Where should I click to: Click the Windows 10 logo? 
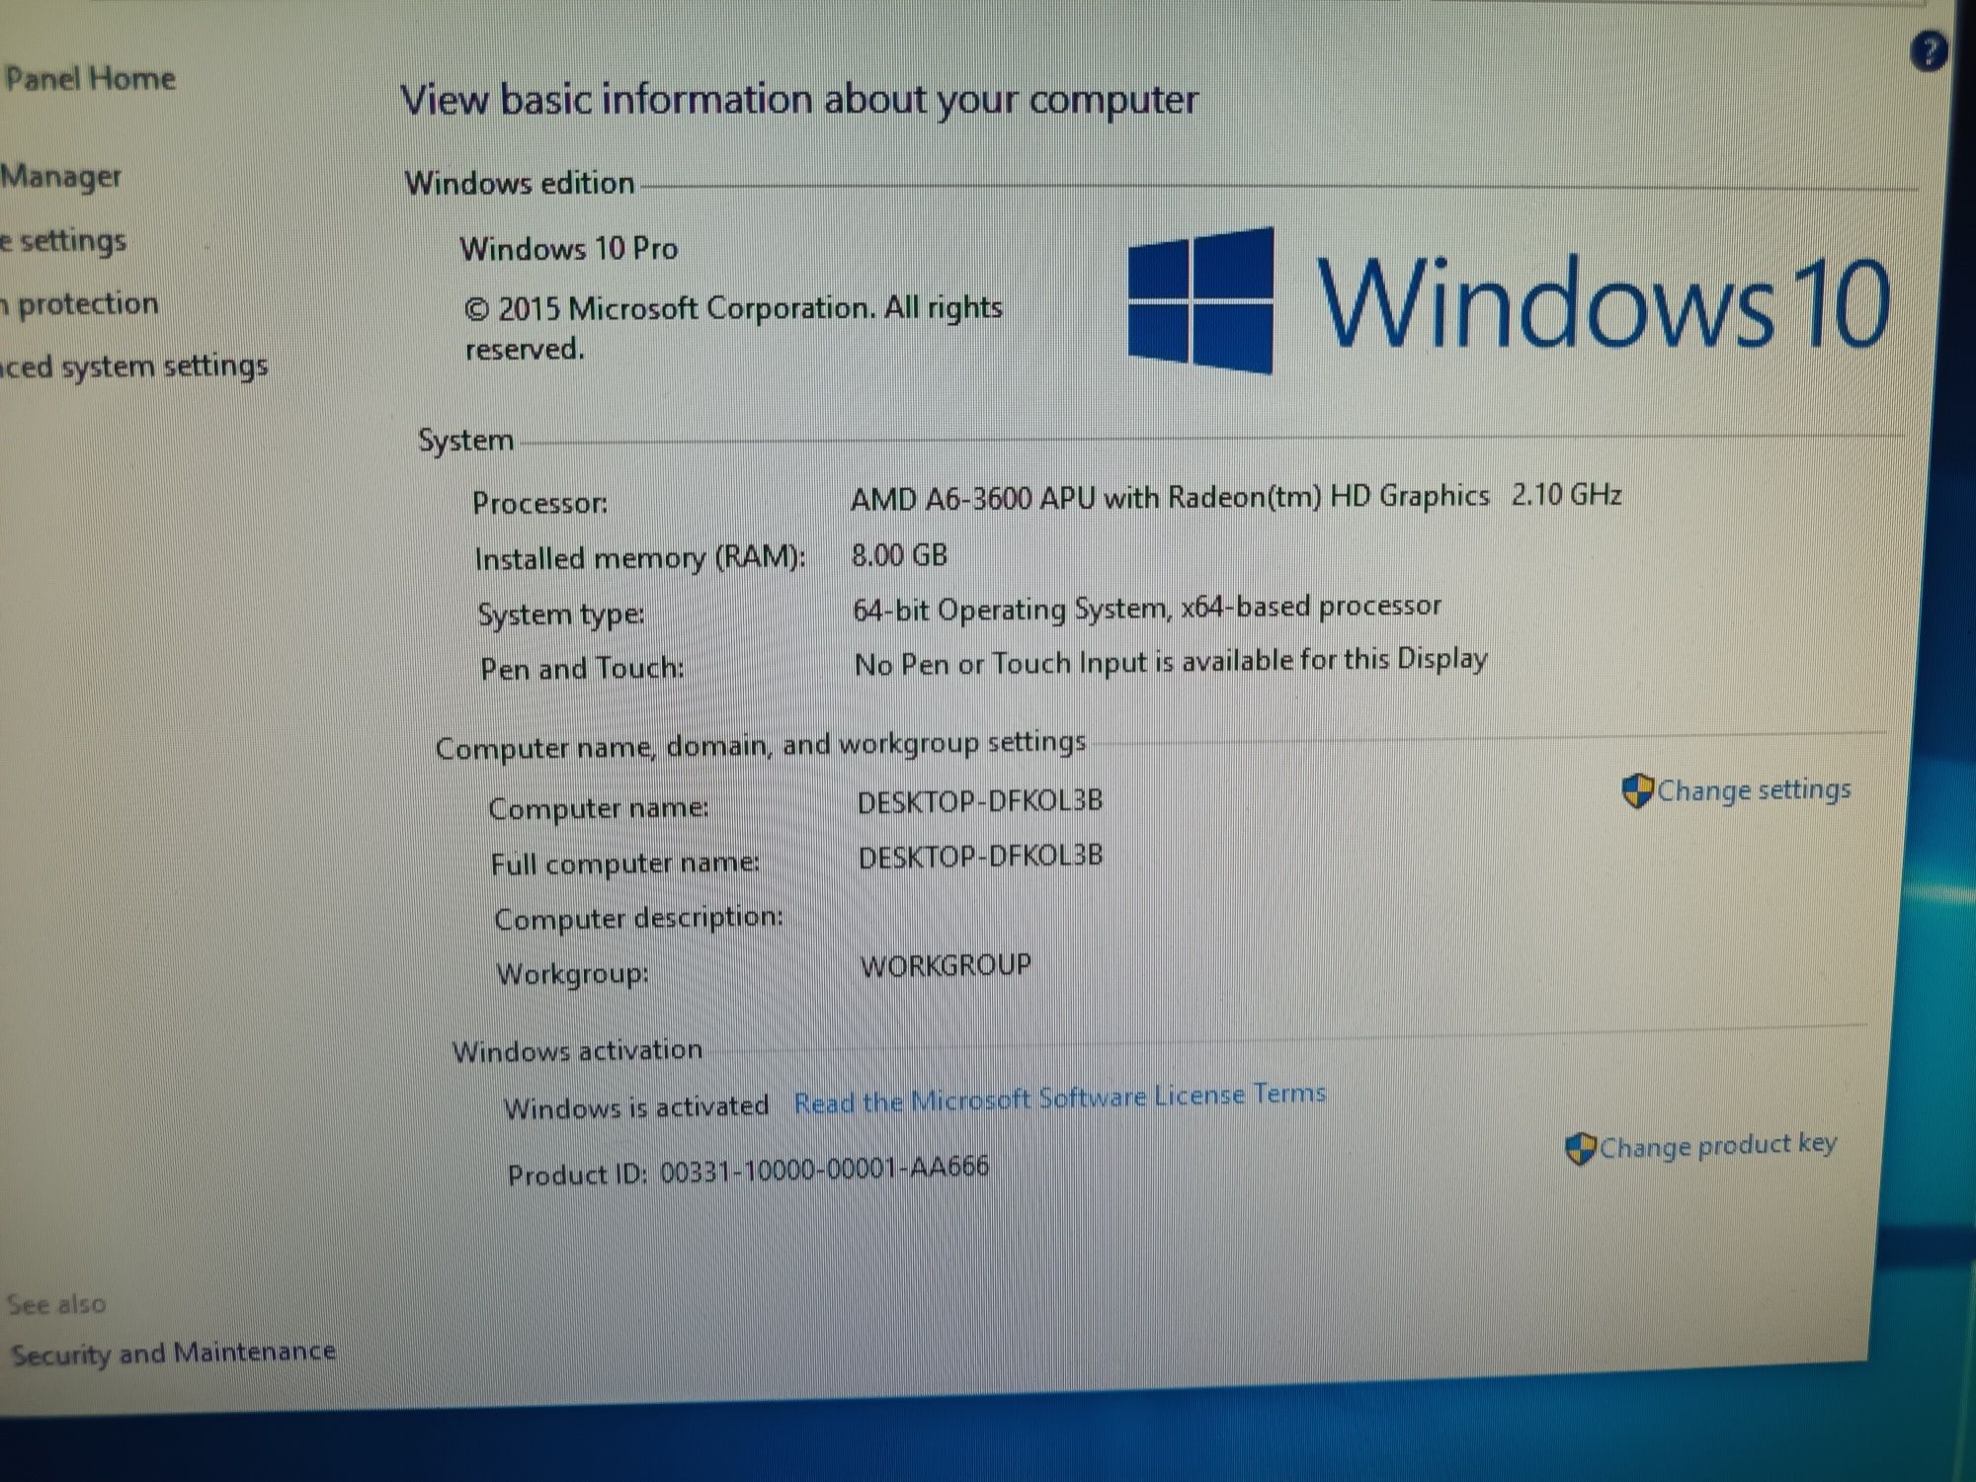1509,301
